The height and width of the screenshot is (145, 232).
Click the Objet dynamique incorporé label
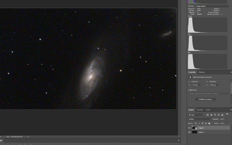click(x=202, y=77)
